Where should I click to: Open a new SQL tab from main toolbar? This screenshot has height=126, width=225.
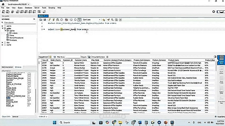[4, 12]
